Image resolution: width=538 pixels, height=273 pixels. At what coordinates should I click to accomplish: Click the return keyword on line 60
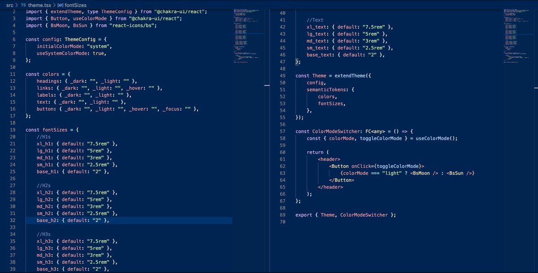(x=315, y=153)
